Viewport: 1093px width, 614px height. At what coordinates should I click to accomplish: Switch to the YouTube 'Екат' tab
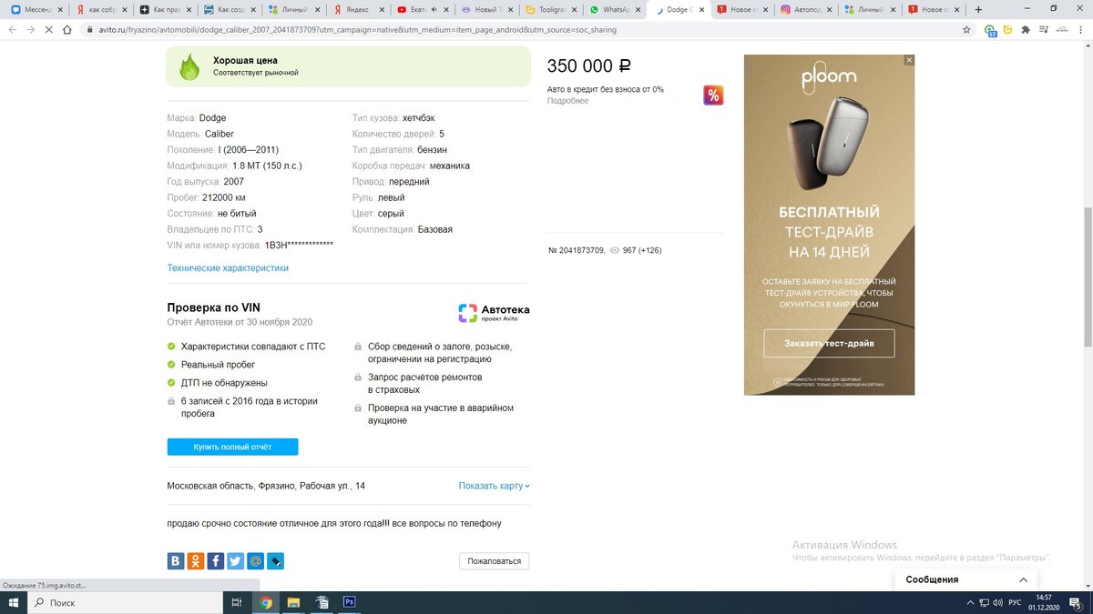(421, 9)
